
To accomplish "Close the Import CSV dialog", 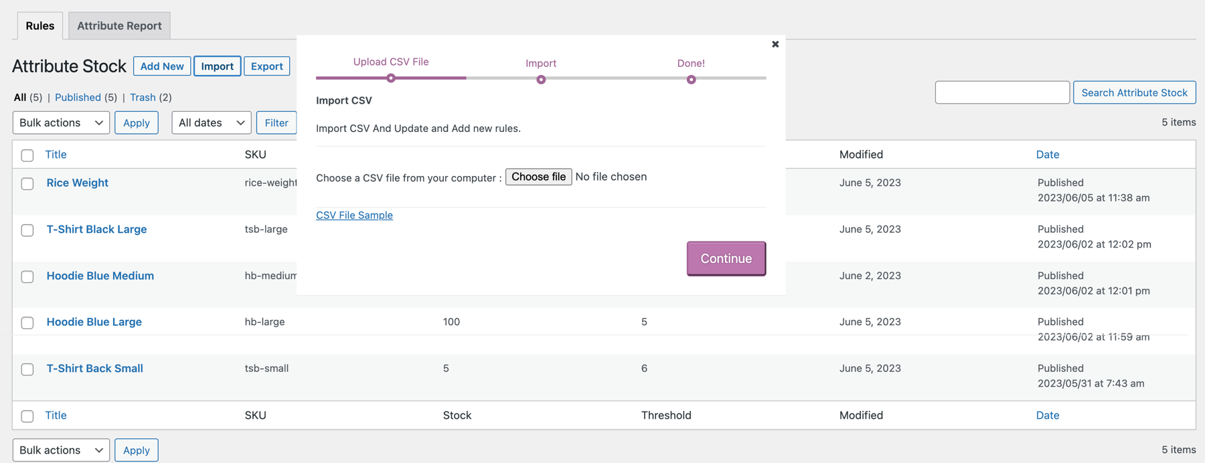I will pos(775,44).
